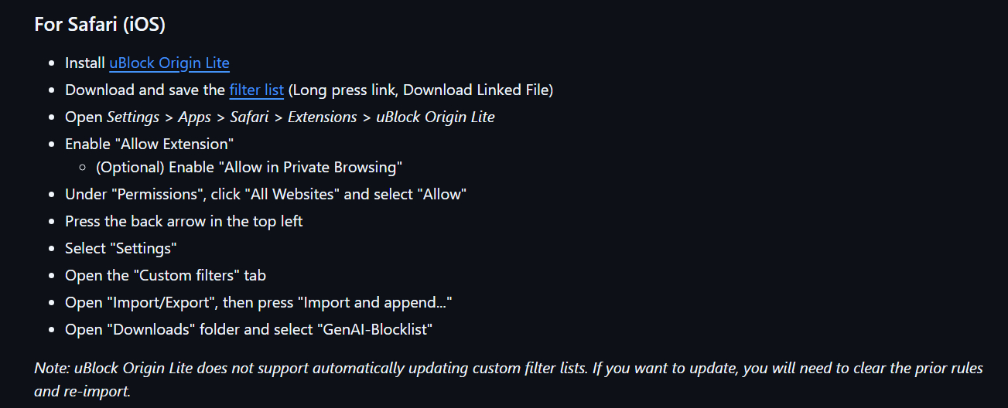Click the Enable "Allow Extension" step
The image size is (1008, 408).
[x=149, y=143]
